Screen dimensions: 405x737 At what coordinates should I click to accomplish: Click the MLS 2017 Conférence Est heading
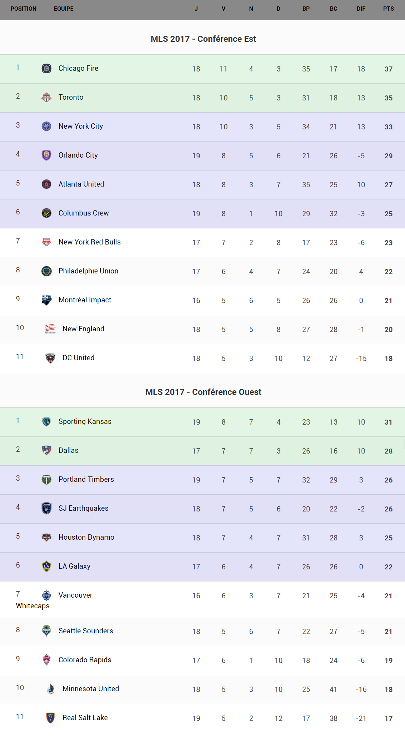coord(203,39)
